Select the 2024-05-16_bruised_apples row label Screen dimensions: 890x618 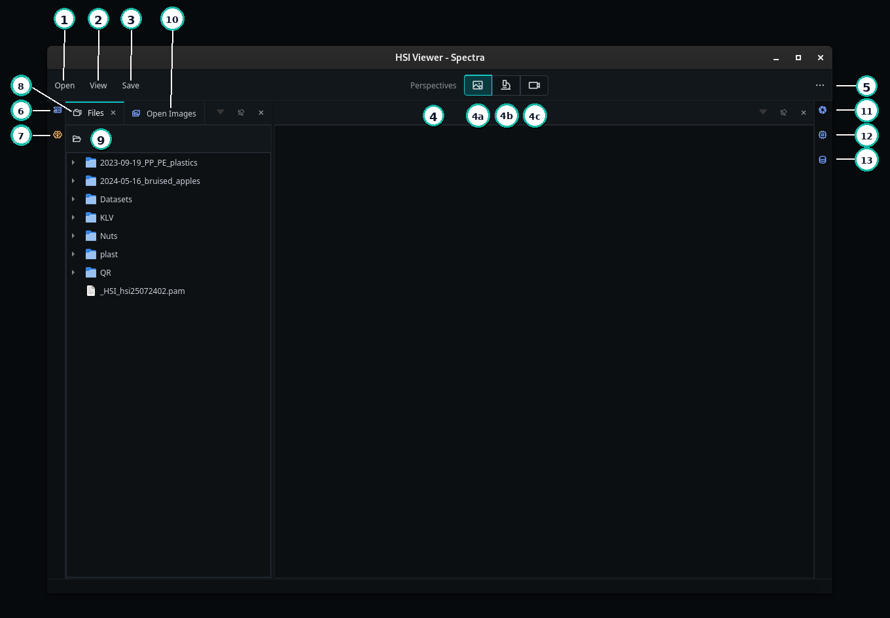[150, 181]
